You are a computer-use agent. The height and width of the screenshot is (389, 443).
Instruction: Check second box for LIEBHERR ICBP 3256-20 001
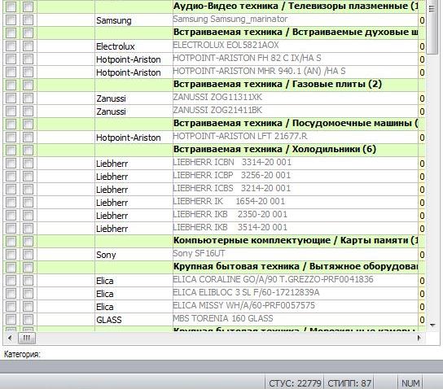[28, 176]
